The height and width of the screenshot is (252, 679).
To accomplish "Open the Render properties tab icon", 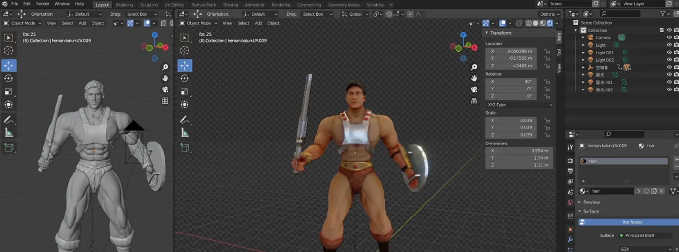I will click(x=570, y=161).
